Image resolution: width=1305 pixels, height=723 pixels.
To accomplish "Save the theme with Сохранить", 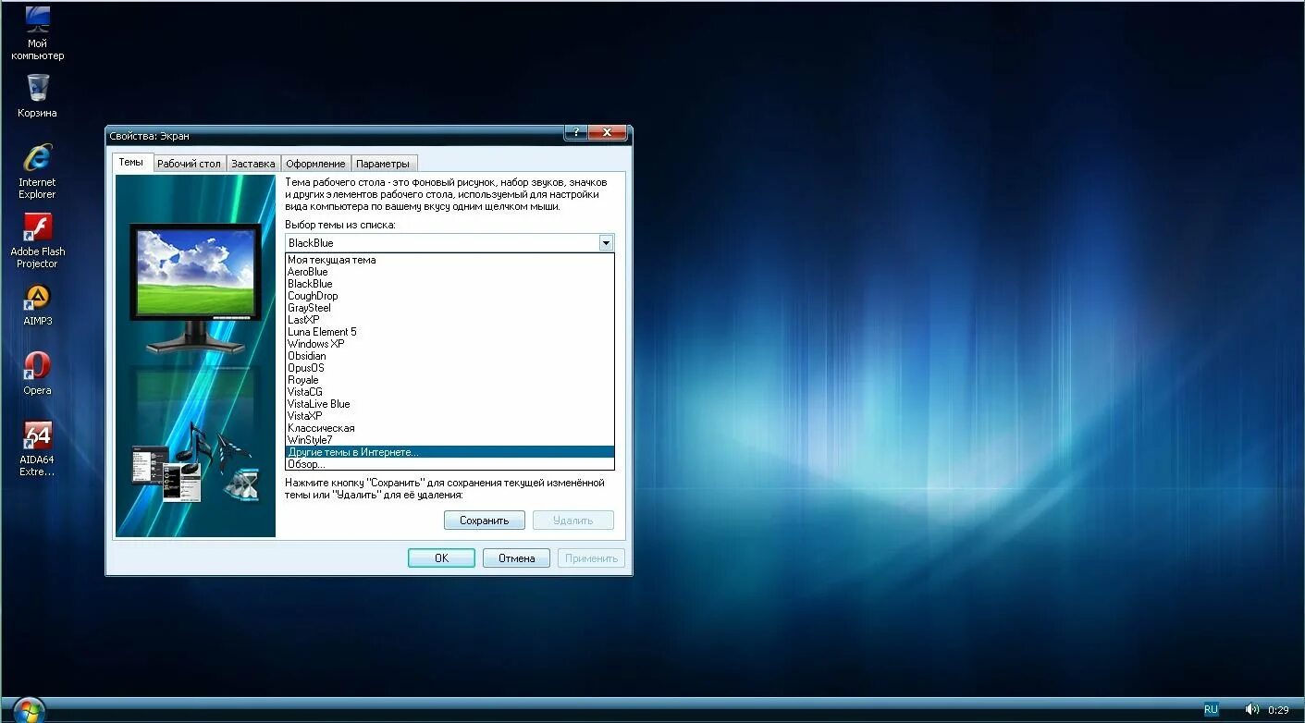I will 484,520.
